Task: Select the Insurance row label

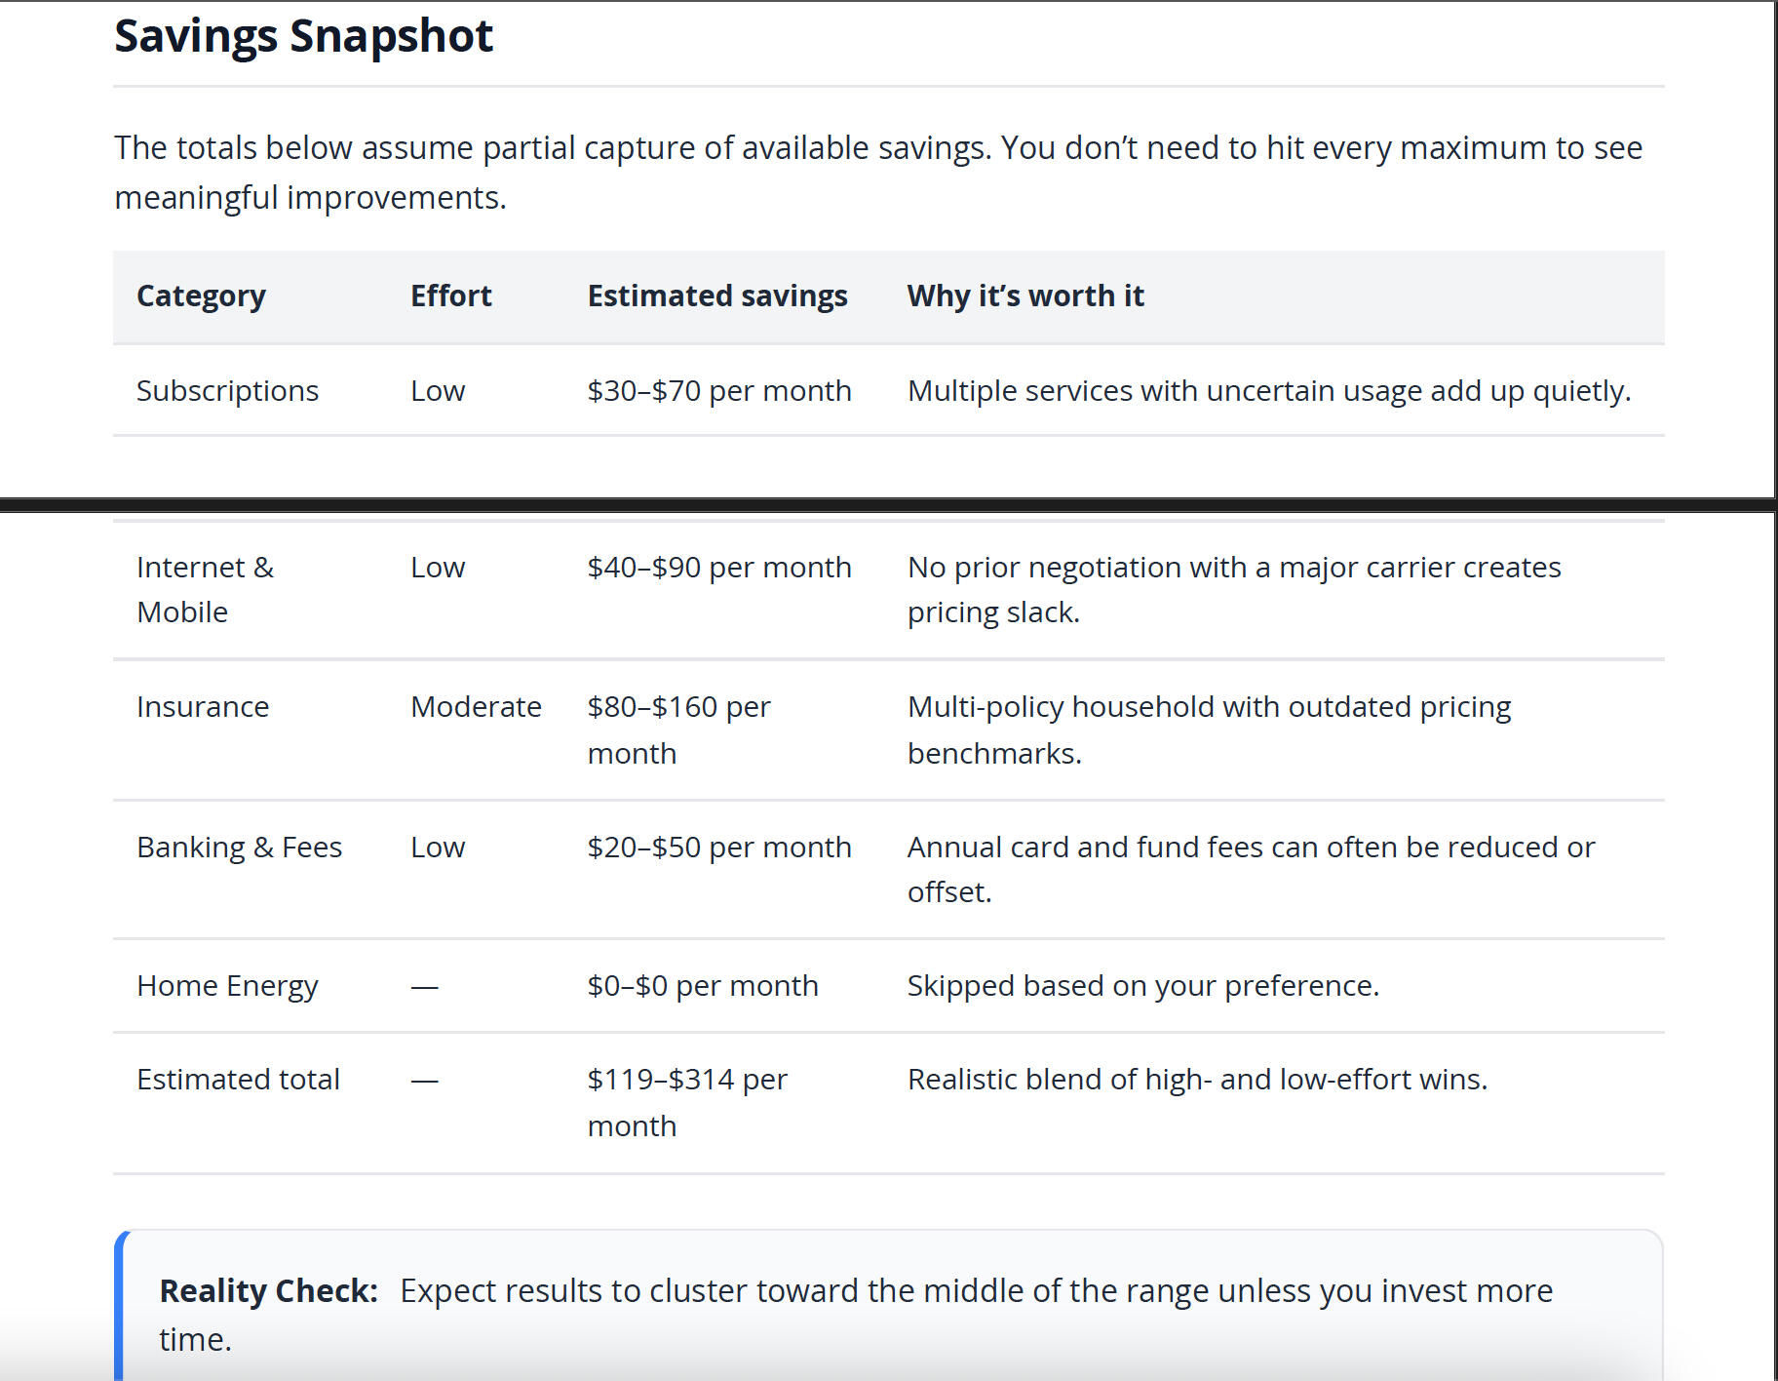Action: coord(203,707)
